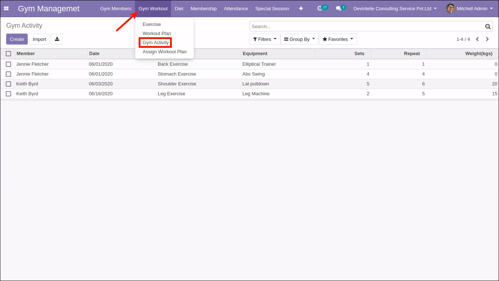
Task: Open the Attendance menu
Action: (236, 8)
